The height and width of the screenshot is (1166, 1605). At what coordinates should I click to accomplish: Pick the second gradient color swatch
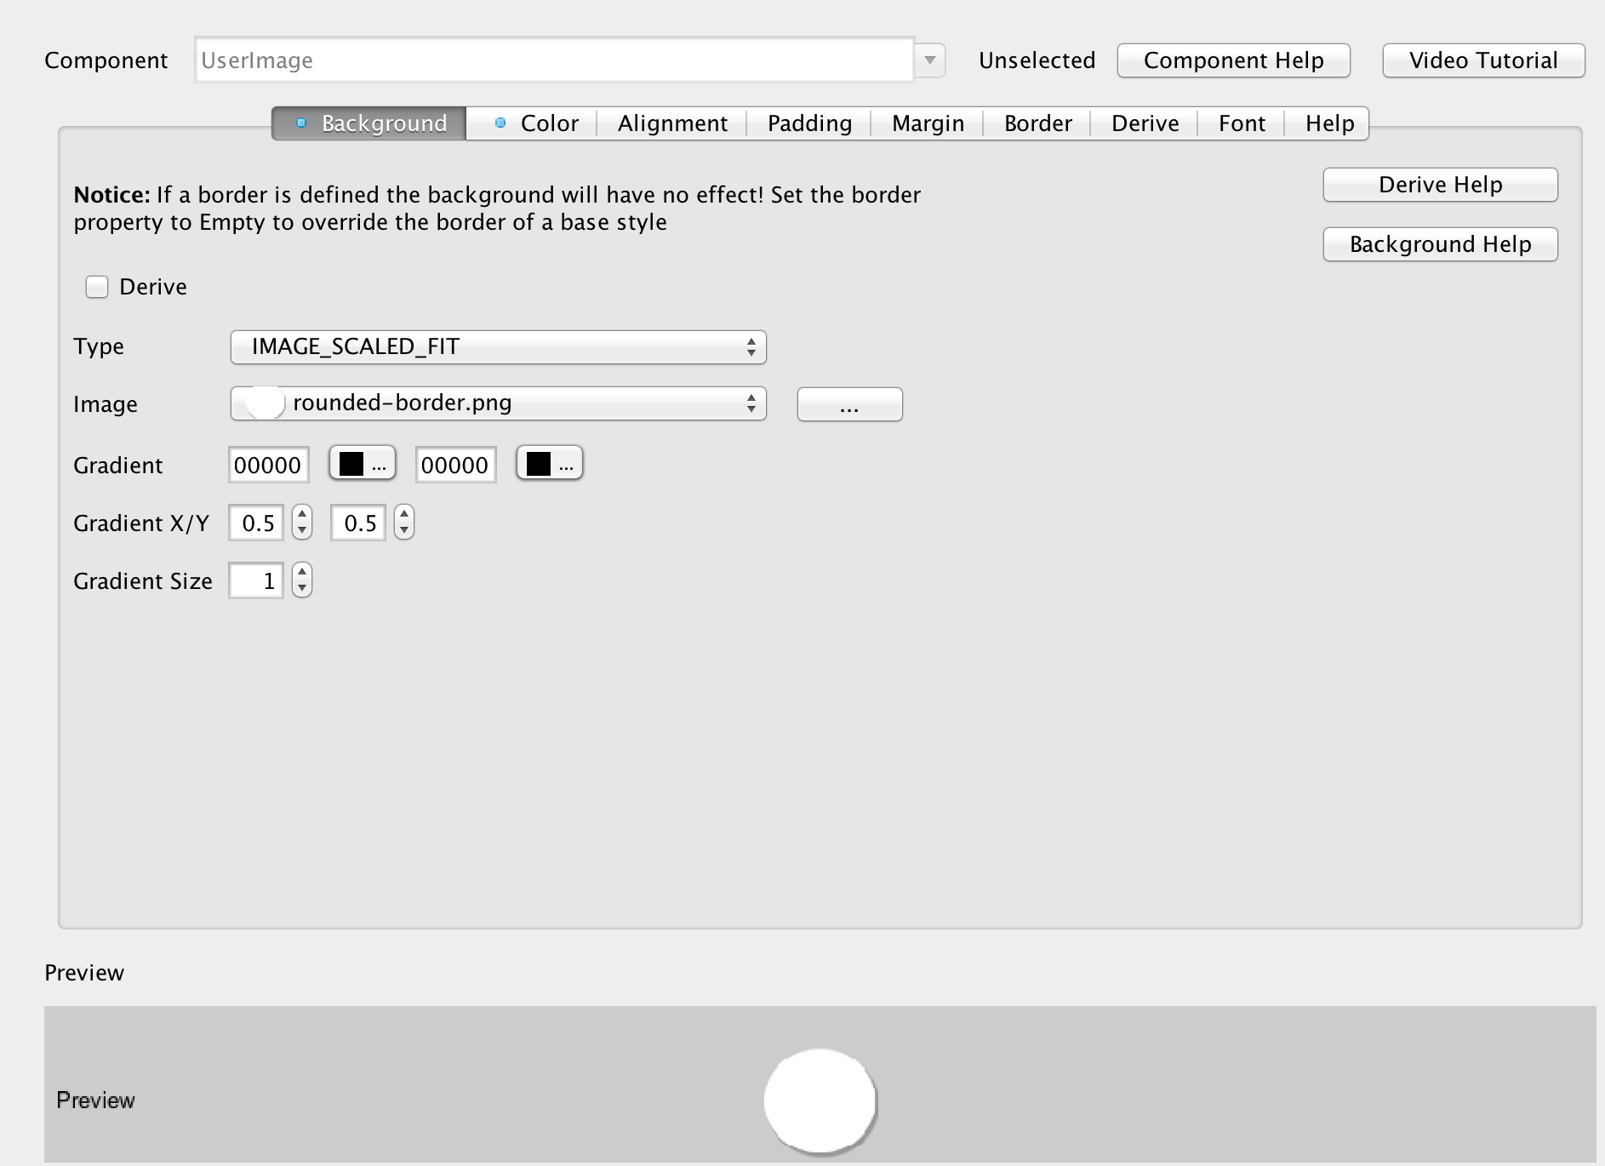click(550, 463)
